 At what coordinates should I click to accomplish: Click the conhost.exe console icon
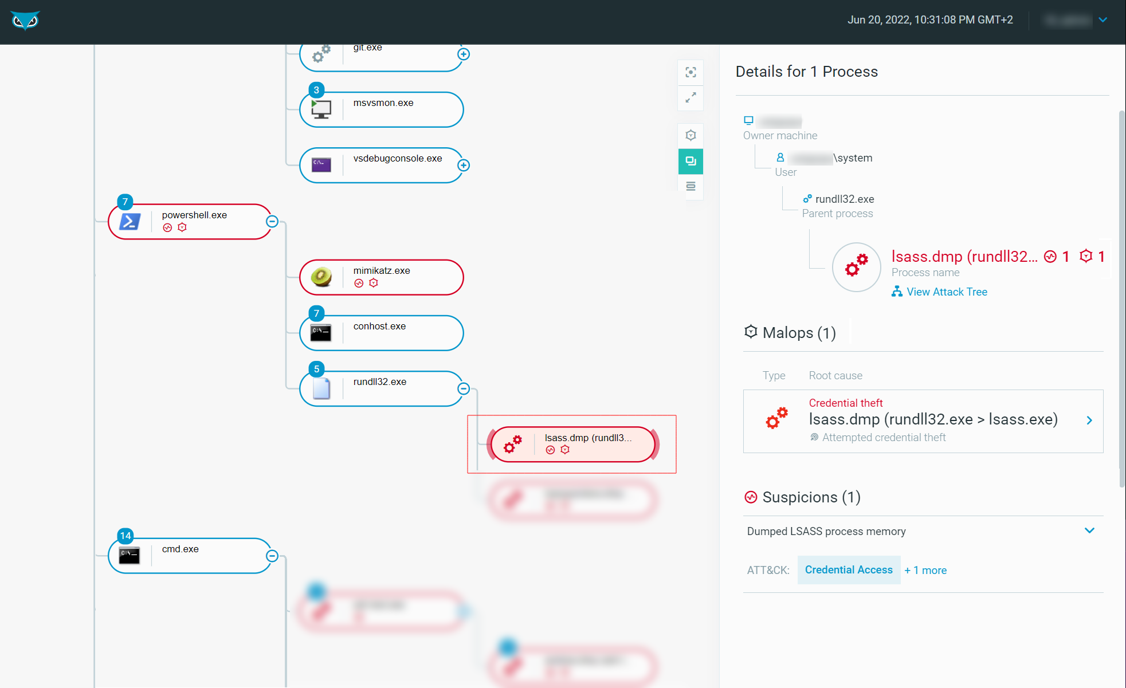321,333
